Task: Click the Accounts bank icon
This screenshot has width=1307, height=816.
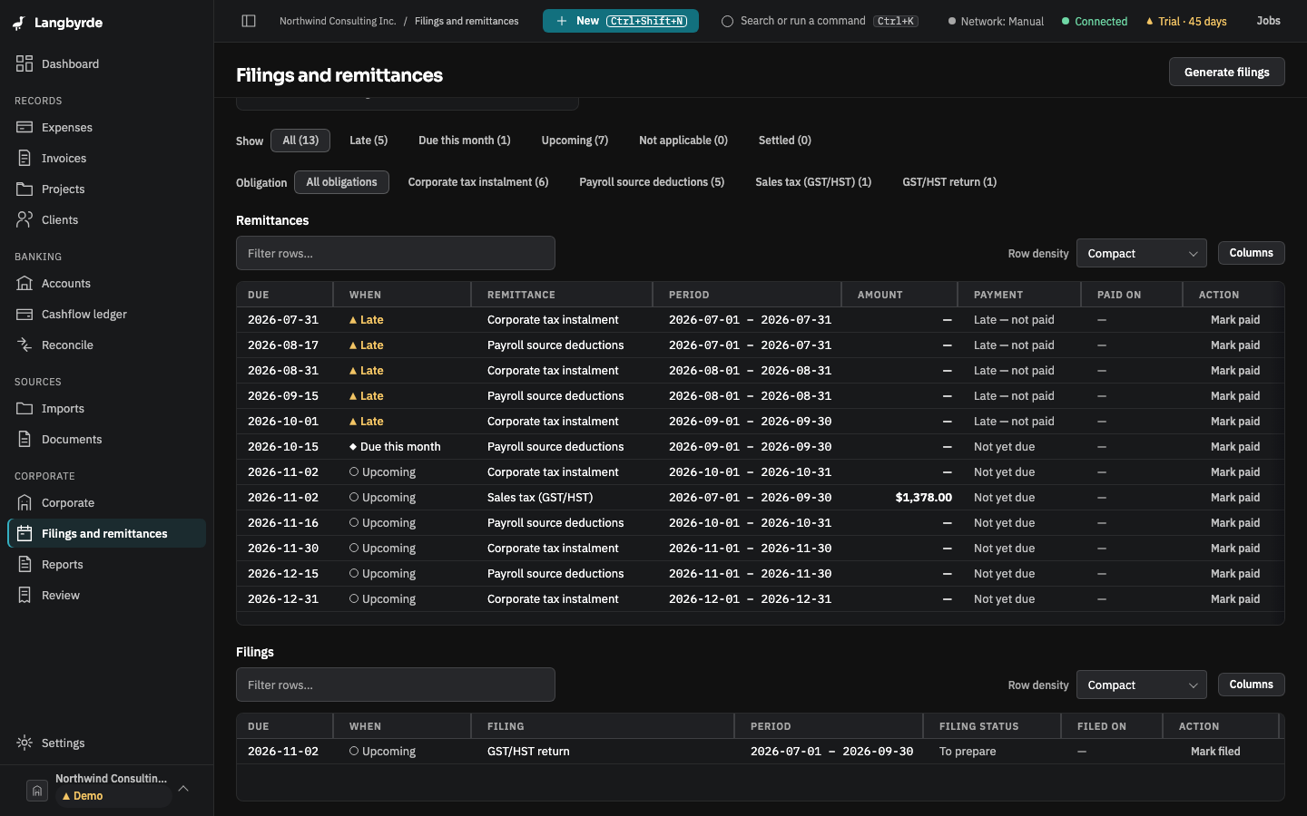Action: point(25,283)
